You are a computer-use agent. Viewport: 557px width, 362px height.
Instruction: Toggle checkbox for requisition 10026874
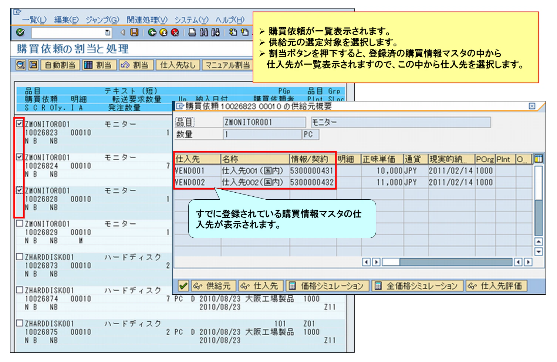point(20,290)
